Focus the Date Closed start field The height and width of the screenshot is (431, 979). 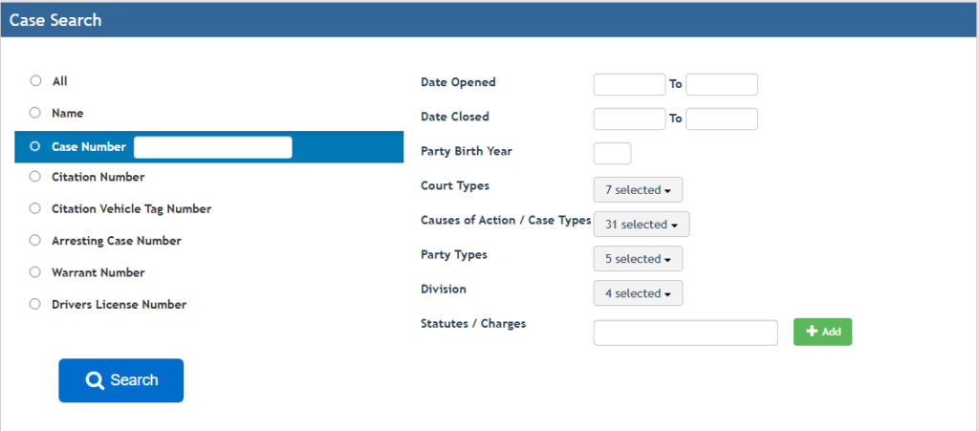pos(629,119)
